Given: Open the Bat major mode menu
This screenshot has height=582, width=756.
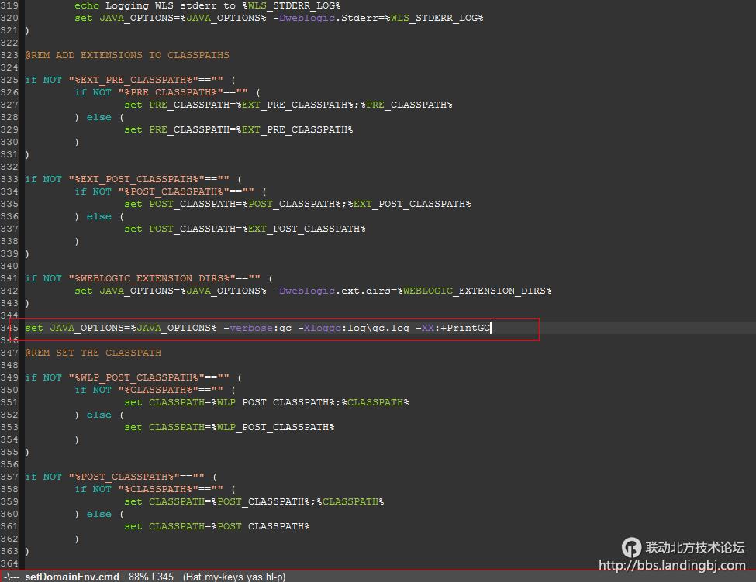Looking at the screenshot, I should coord(195,577).
